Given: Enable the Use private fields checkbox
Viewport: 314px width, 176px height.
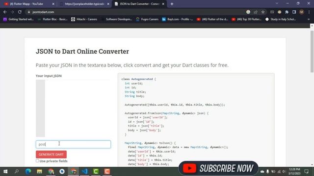Looking at the screenshot, I should click(37, 161).
